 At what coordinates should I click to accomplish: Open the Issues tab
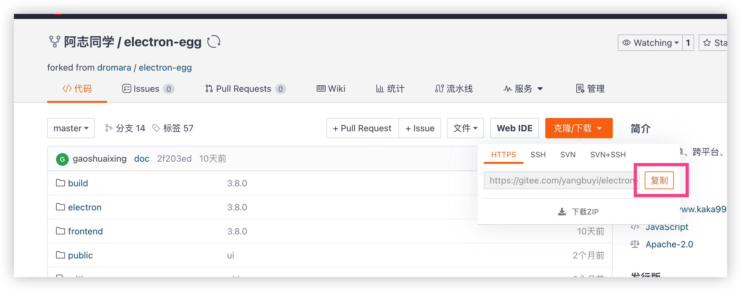(148, 89)
